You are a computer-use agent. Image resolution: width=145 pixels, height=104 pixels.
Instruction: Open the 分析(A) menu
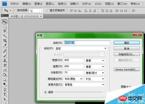[86, 4]
